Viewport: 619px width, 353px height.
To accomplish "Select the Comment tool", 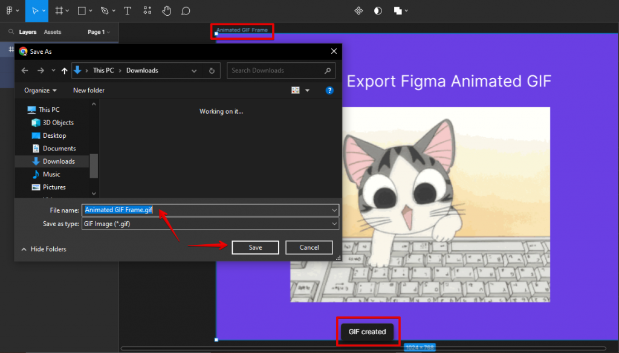I will (186, 11).
